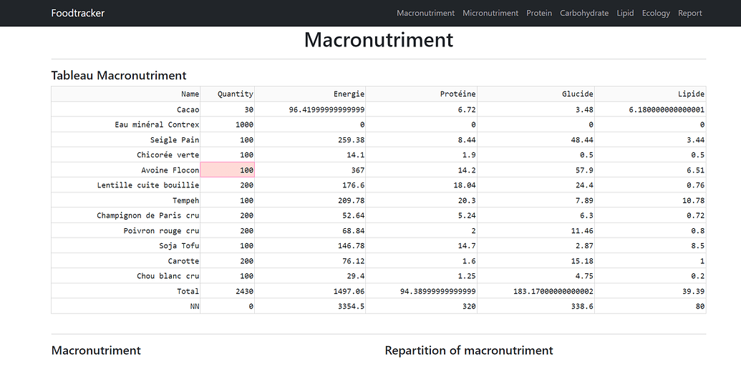Viewport: 741px width, 367px height.
Task: Click the Name column header
Action: [x=126, y=94]
